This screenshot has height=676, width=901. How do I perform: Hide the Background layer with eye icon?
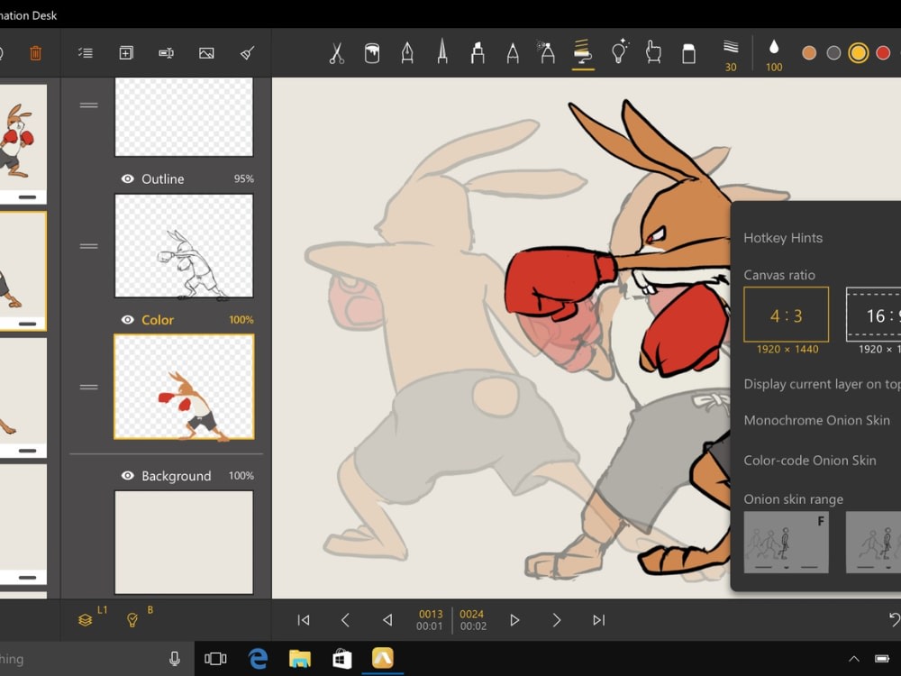tap(128, 475)
